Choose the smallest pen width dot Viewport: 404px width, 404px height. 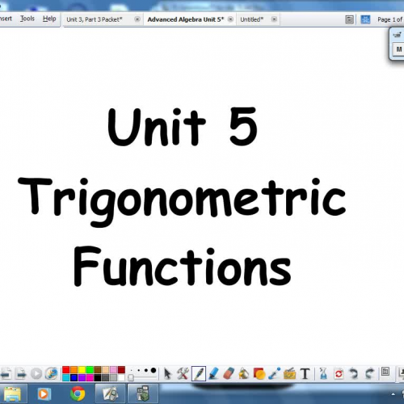click(x=131, y=370)
